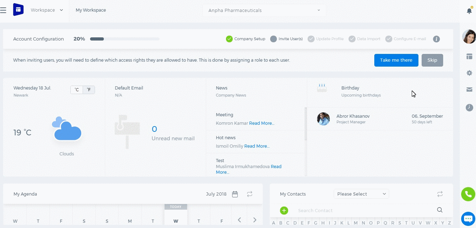The width and height of the screenshot is (476, 228).
Task: Click the news list scrollbar
Action: point(306,124)
